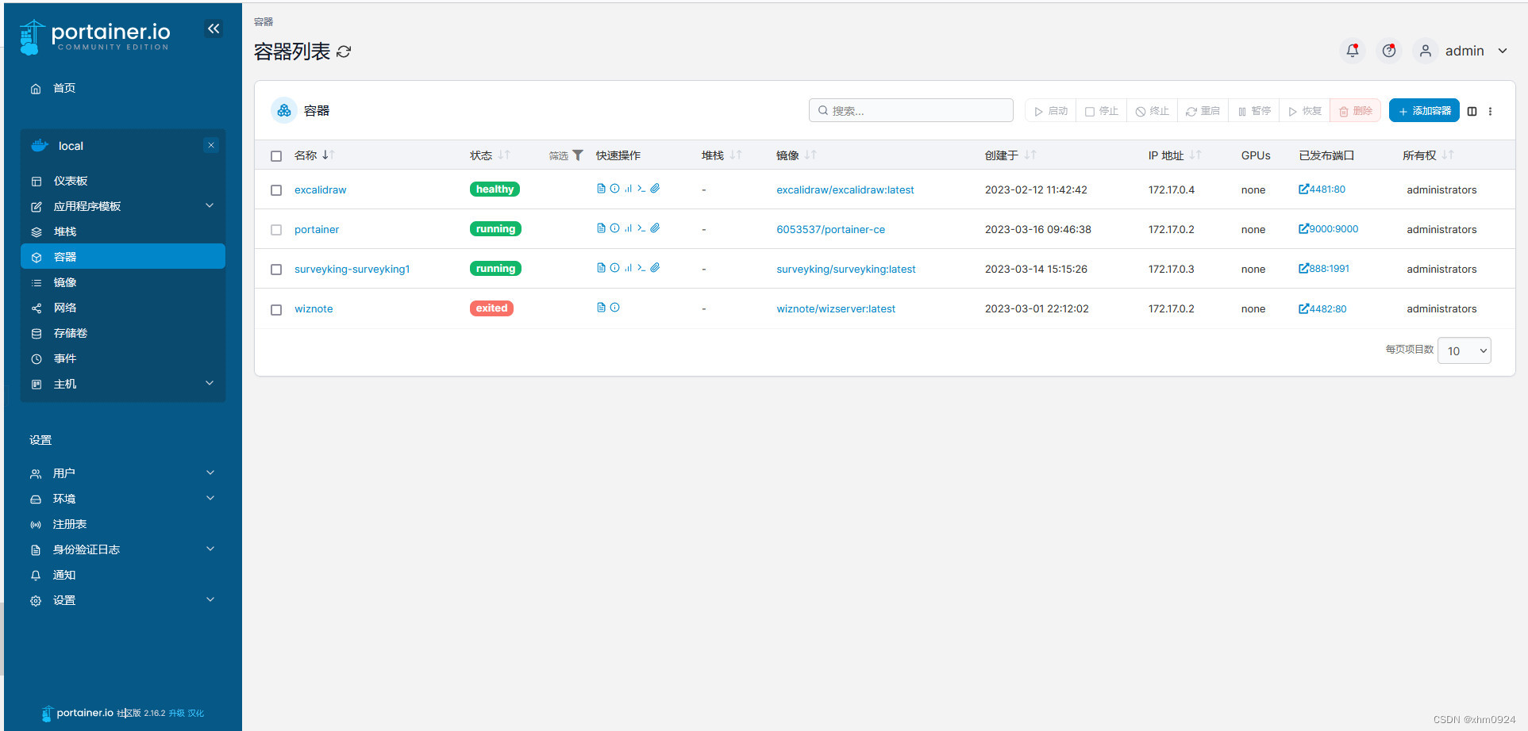
Task: Open inspect icon for excalidraw container
Action: [x=614, y=189]
